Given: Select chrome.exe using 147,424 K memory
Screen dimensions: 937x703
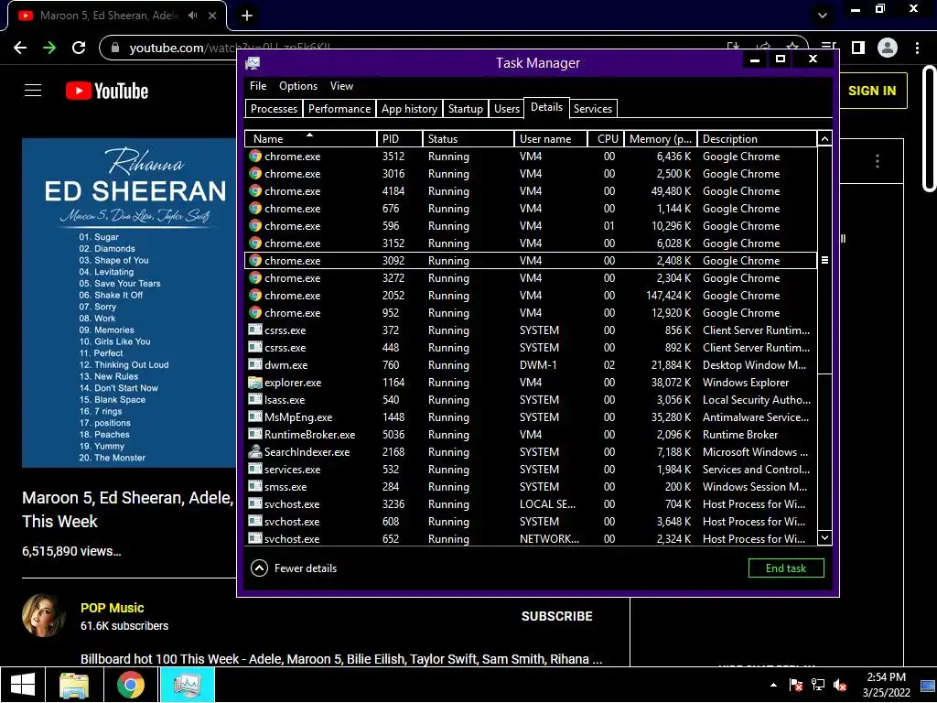Looking at the screenshot, I should point(531,296).
